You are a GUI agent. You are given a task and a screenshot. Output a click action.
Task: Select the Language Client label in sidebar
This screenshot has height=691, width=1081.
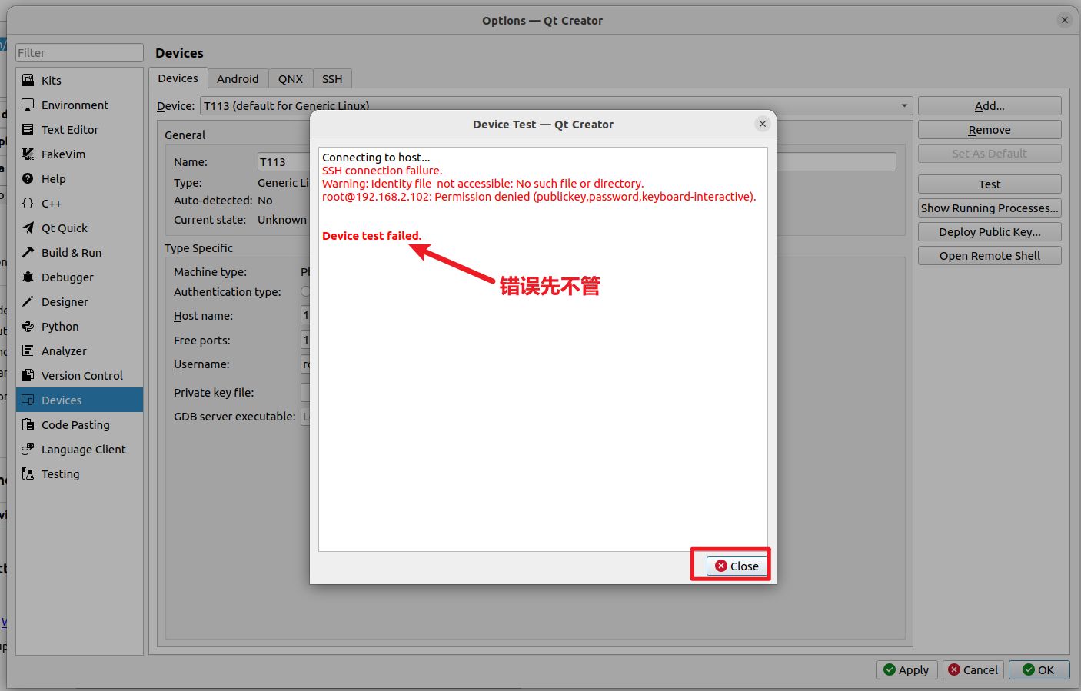click(x=84, y=449)
